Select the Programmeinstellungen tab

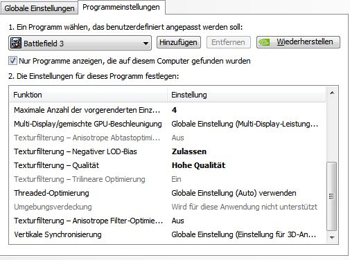pos(121,7)
